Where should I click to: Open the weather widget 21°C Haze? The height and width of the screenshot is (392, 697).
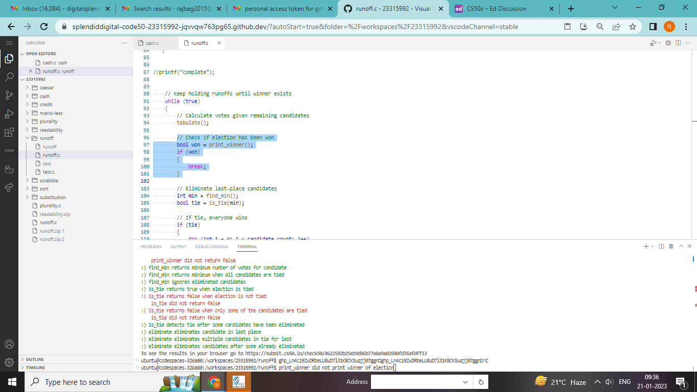(560, 382)
